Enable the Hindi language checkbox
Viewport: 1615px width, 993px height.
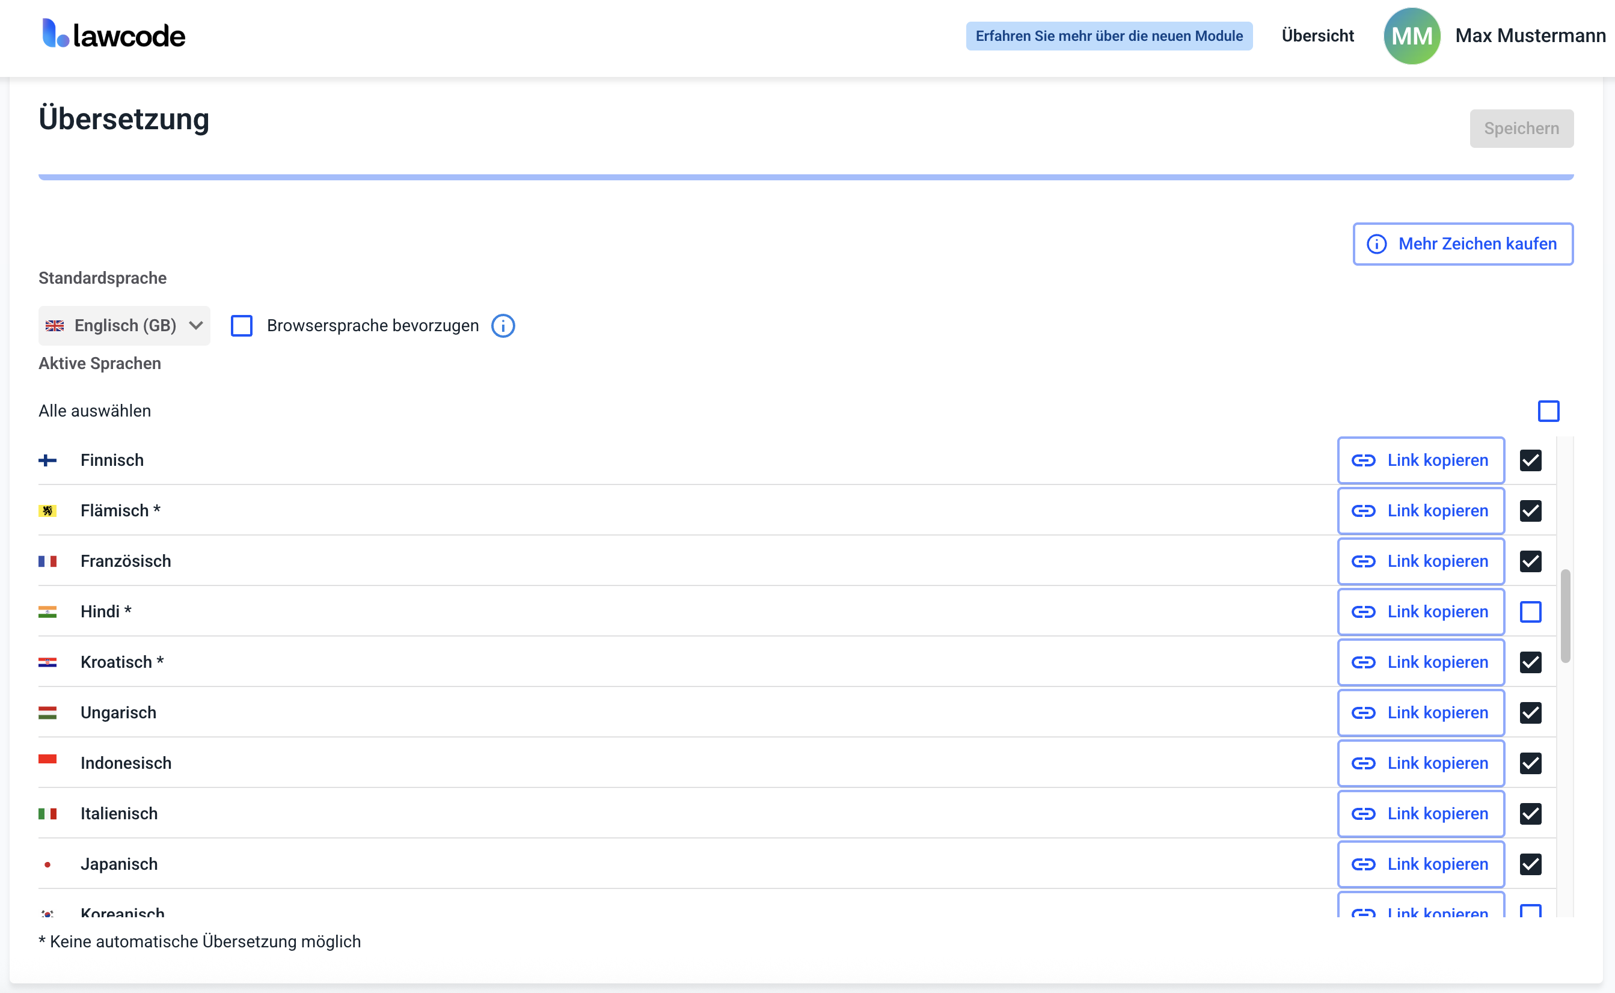click(x=1530, y=611)
